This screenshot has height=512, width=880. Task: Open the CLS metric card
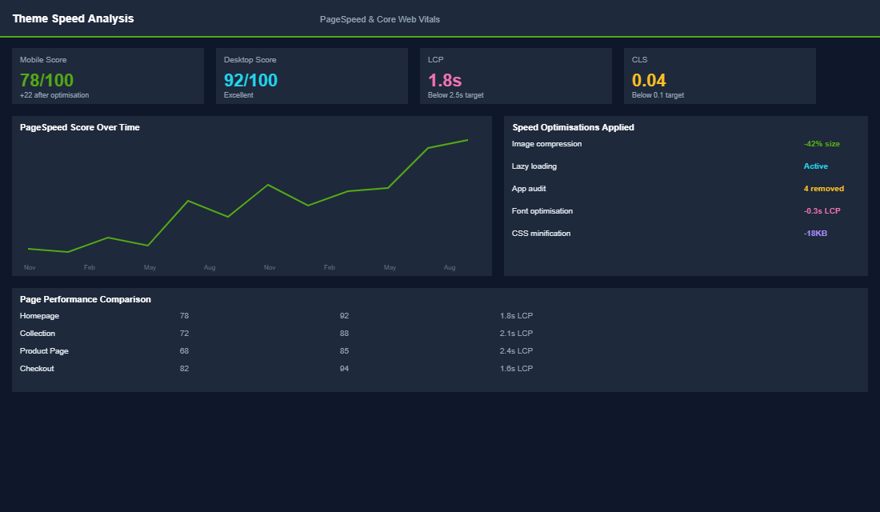click(718, 76)
